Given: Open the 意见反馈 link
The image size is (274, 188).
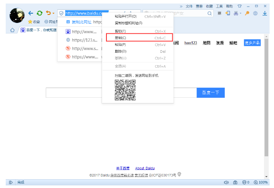Looking at the screenshot, I should (x=141, y=175).
